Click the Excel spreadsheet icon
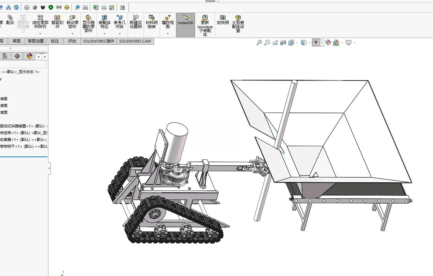The height and width of the screenshot is (276, 433). coord(96,7)
